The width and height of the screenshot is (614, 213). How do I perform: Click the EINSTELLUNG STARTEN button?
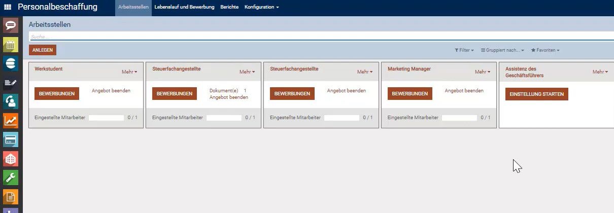click(x=537, y=94)
